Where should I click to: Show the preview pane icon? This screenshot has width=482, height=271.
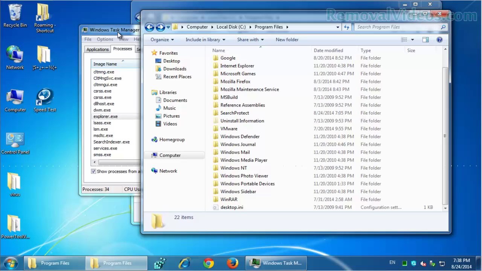pos(426,40)
